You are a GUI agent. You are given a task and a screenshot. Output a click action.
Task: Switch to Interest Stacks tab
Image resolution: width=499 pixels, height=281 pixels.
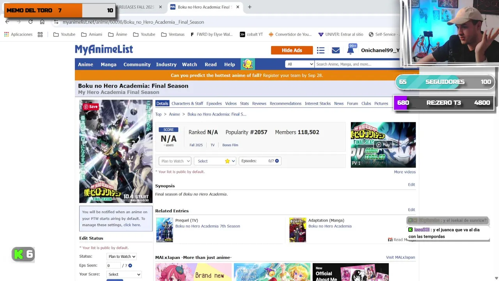(x=318, y=103)
